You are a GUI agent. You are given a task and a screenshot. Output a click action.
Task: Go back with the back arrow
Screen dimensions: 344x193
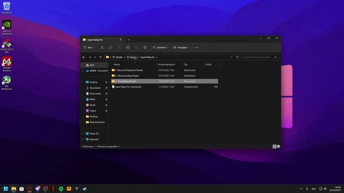click(x=84, y=57)
